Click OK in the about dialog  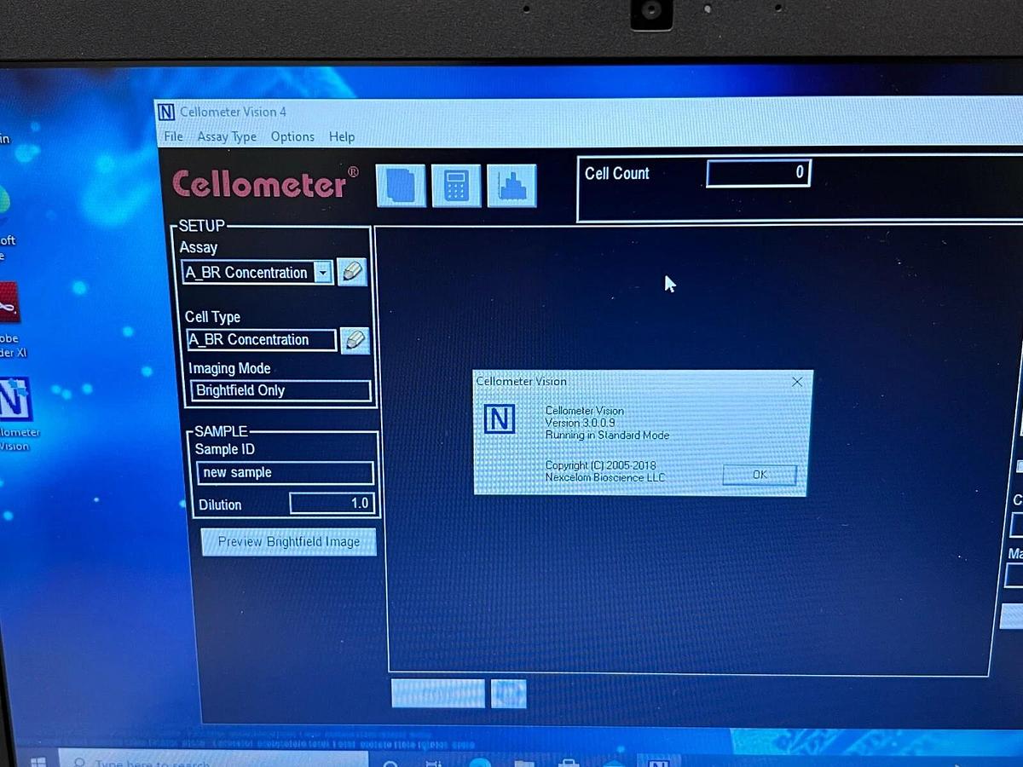tap(760, 475)
